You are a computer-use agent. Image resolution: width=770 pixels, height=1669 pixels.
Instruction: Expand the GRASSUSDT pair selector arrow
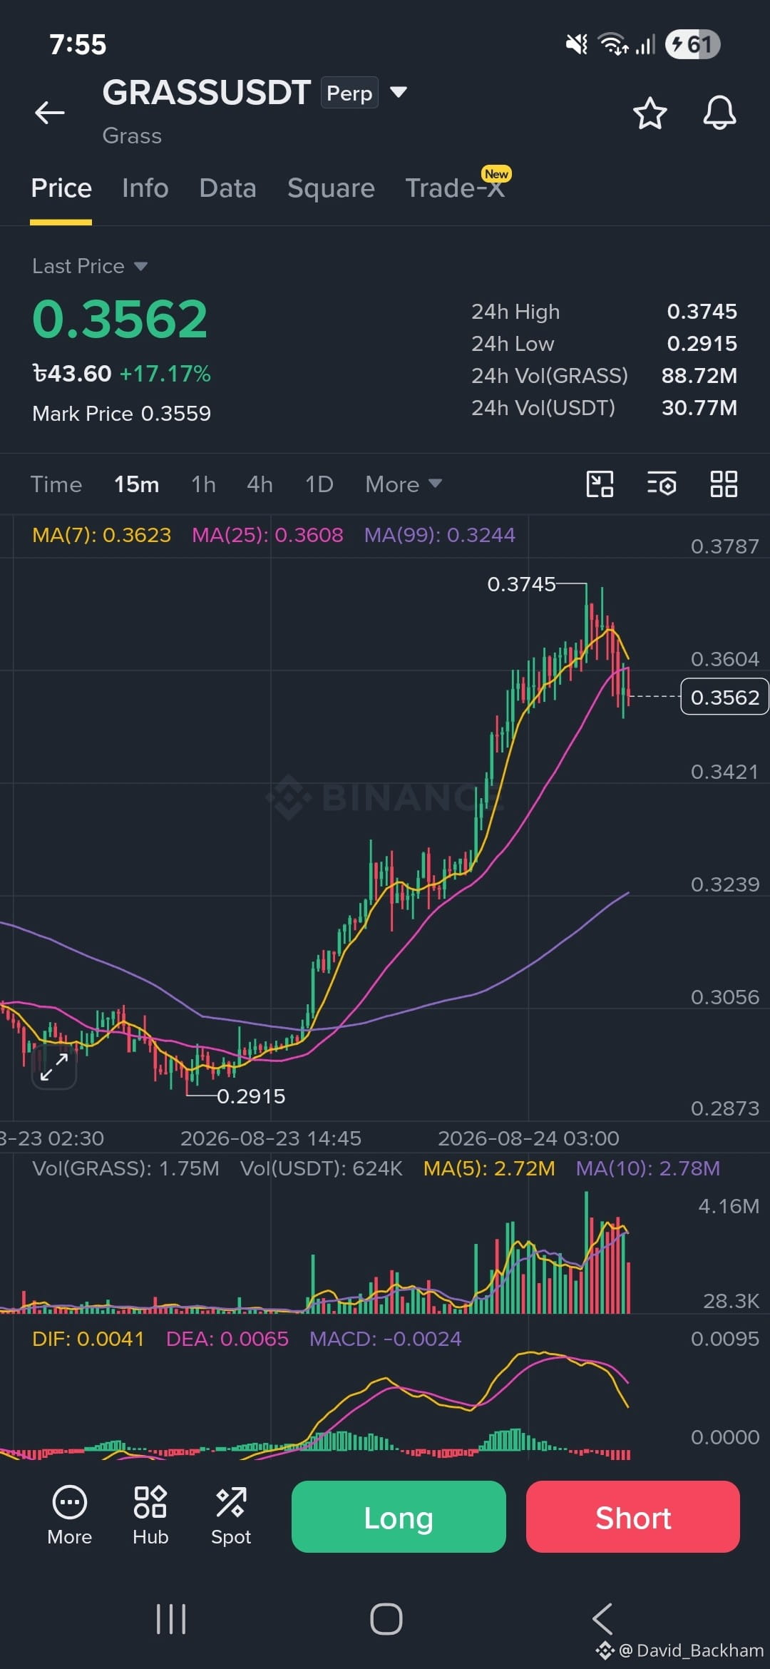(399, 92)
